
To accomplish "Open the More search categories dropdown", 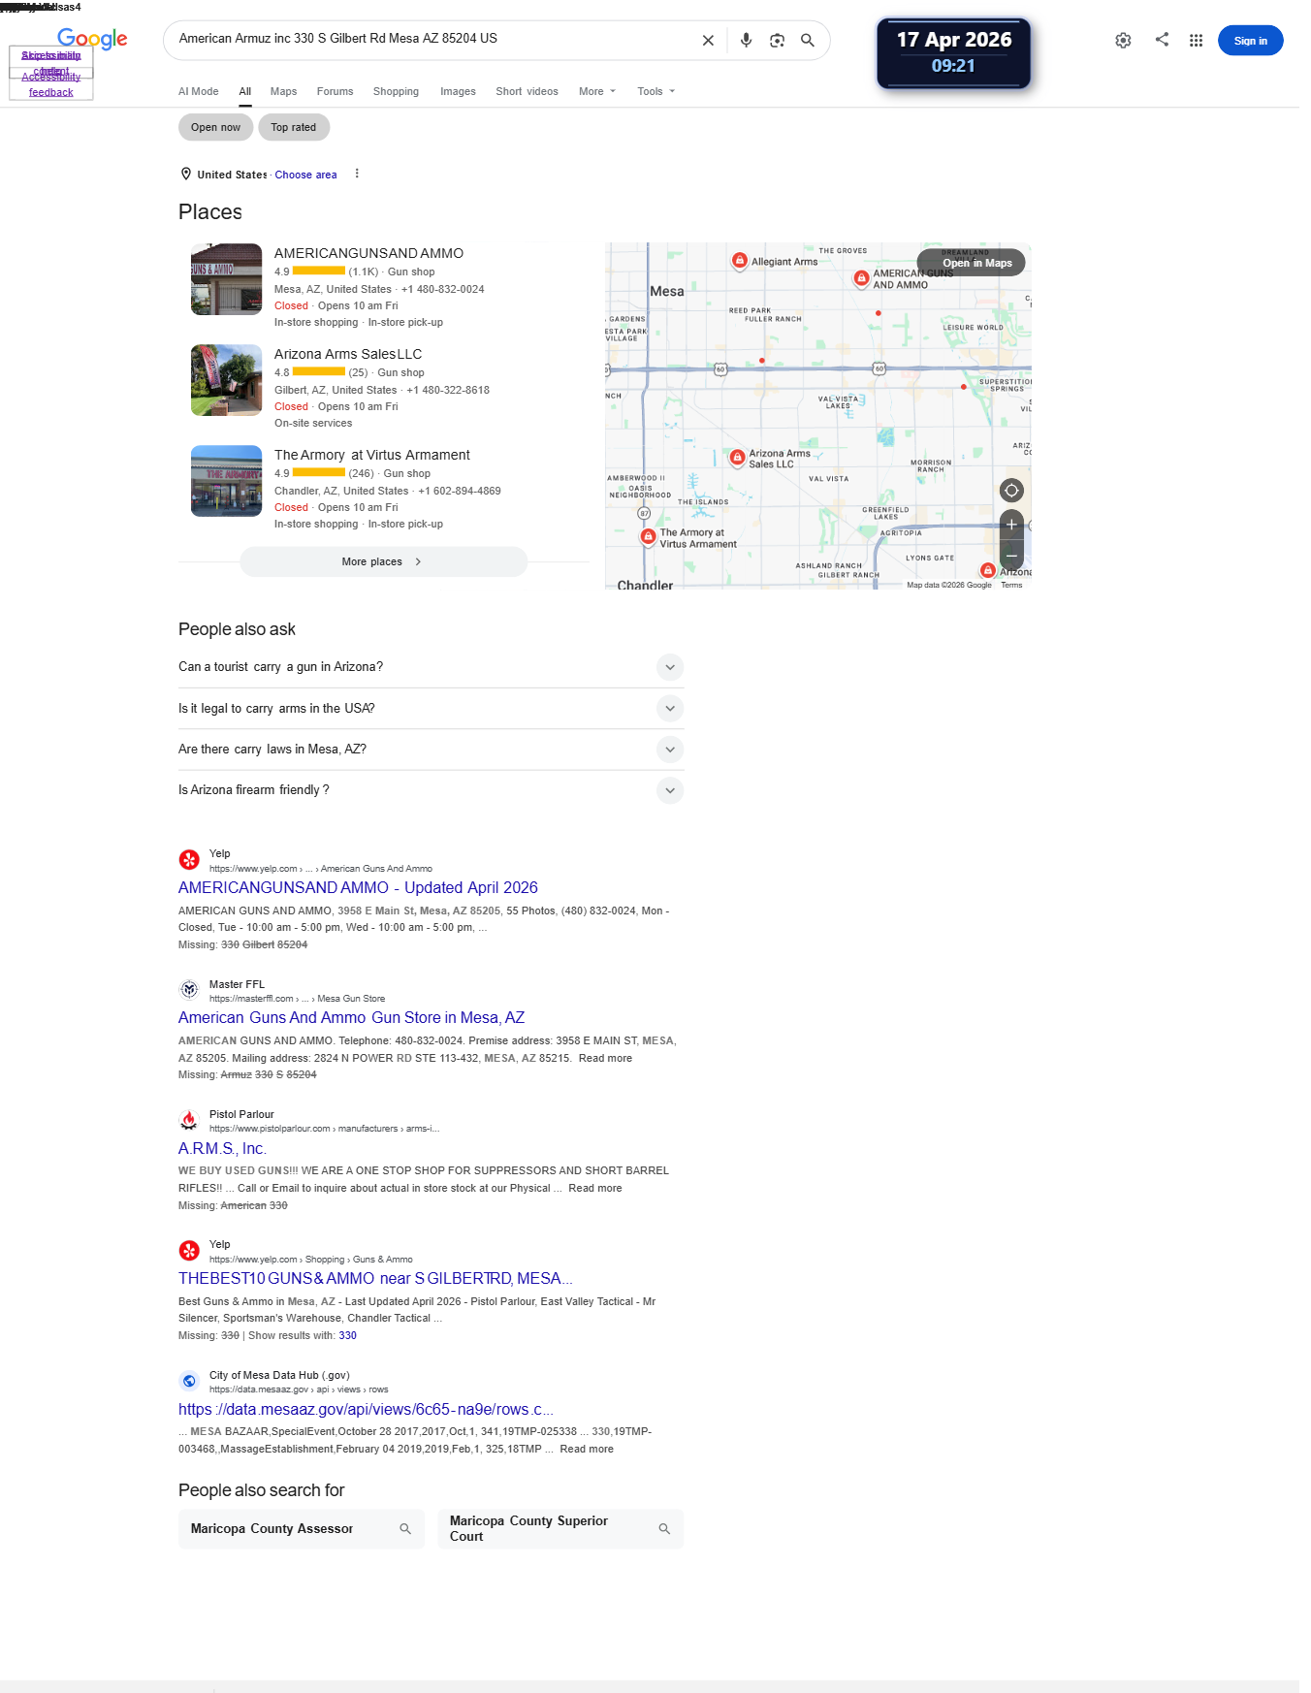I will click(597, 91).
